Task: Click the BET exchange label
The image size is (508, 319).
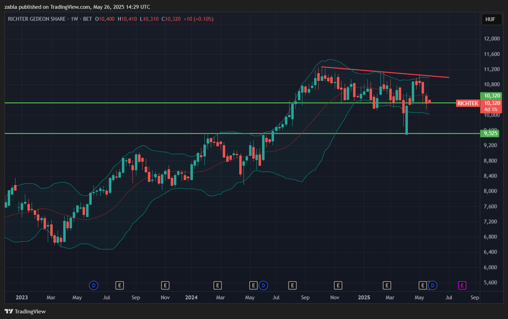Action: click(x=87, y=19)
